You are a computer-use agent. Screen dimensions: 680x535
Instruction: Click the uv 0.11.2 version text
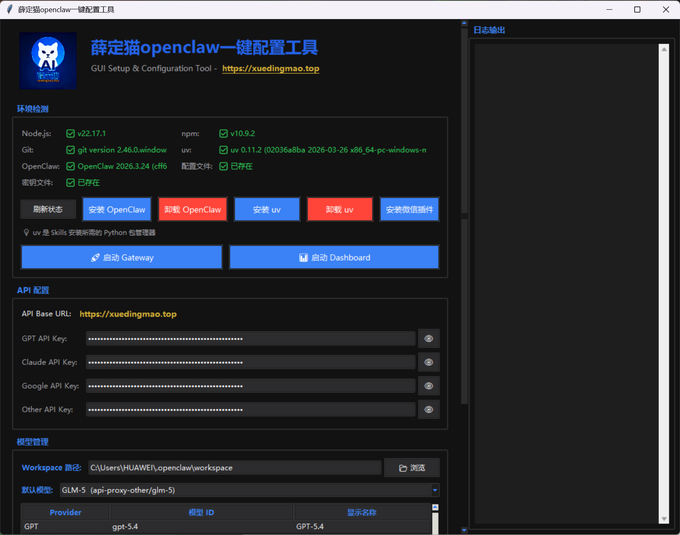tap(328, 150)
